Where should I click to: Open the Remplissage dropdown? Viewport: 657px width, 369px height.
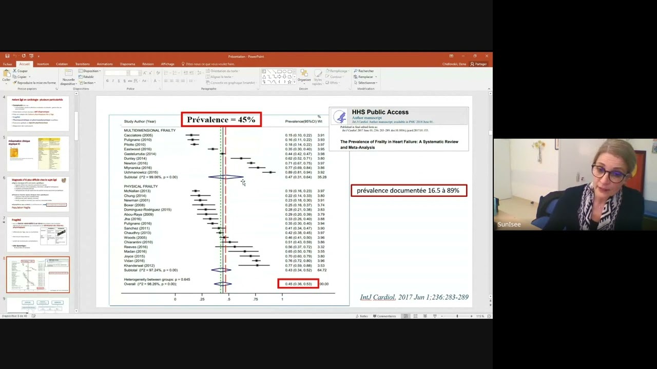point(337,71)
